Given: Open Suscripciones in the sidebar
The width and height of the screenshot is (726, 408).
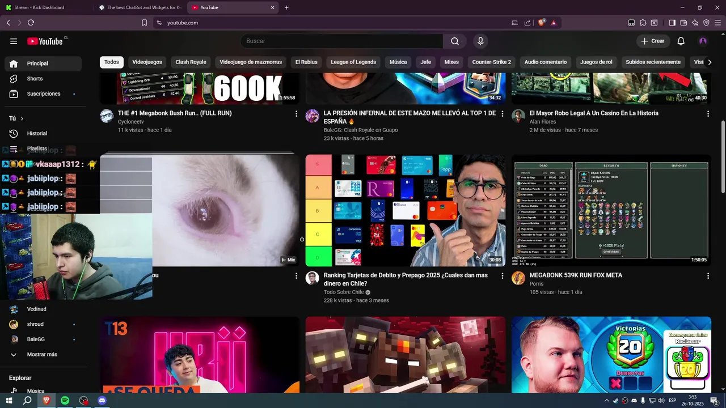Looking at the screenshot, I should (43, 93).
